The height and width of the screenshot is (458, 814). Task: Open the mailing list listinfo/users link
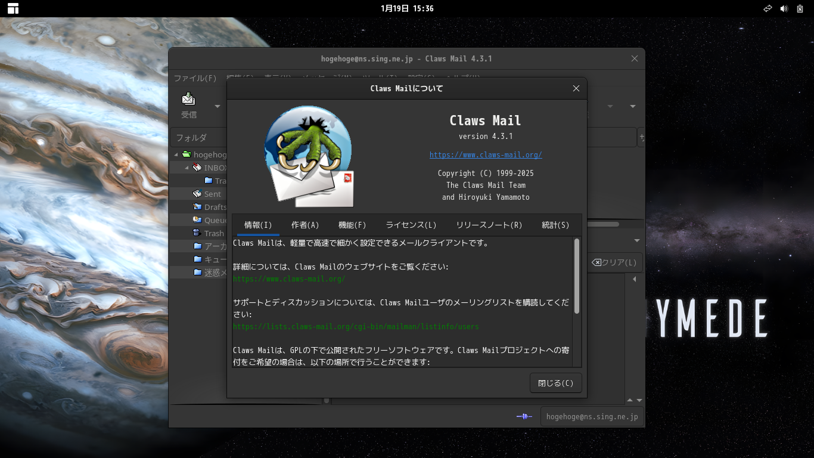(356, 326)
